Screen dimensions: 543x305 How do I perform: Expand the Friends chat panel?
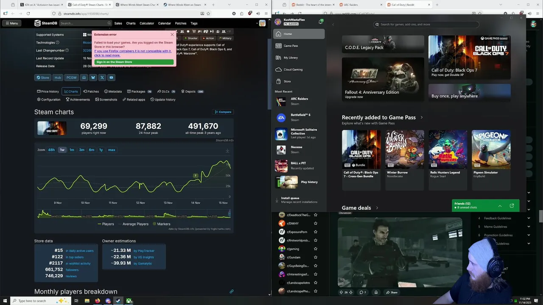tap(500, 206)
